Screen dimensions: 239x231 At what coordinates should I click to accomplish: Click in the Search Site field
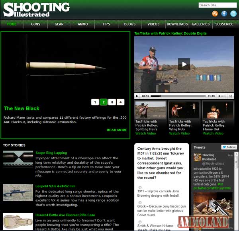click(217, 5)
